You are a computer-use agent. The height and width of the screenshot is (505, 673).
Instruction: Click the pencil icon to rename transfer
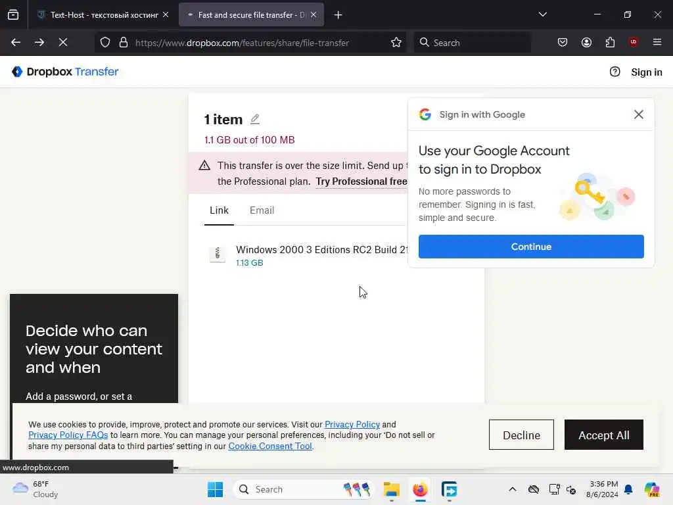[x=255, y=119]
